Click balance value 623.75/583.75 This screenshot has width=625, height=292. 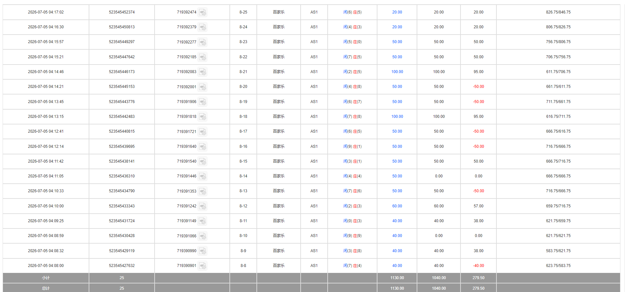click(x=558, y=266)
